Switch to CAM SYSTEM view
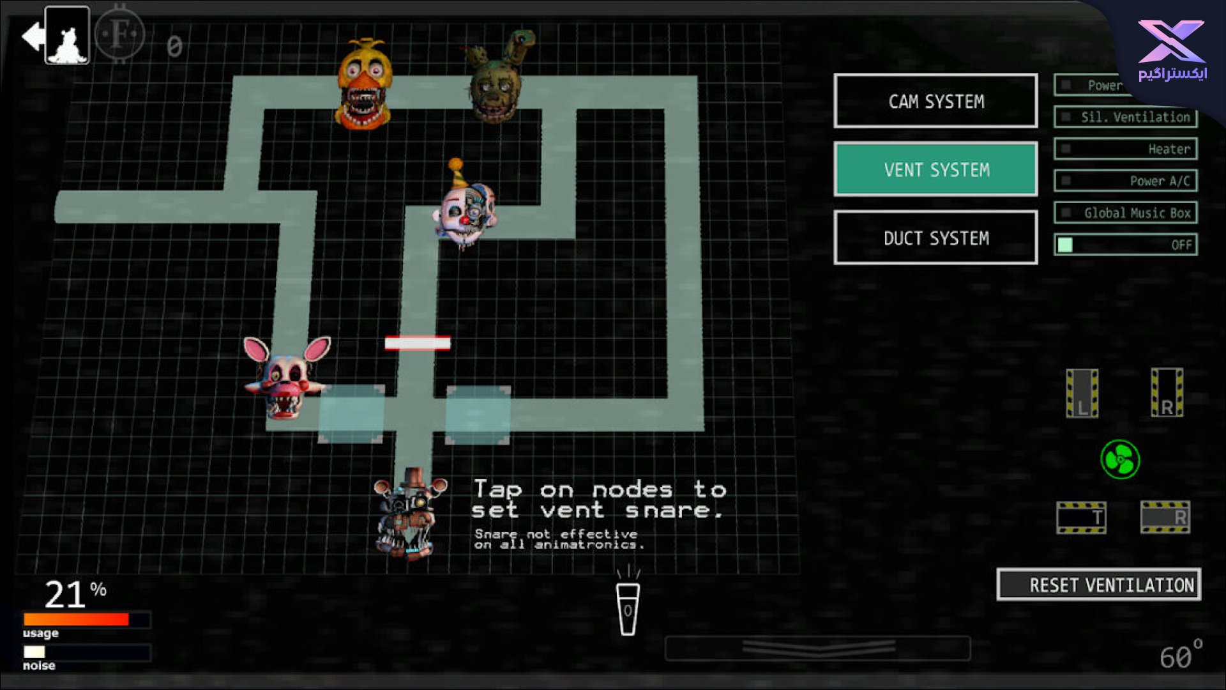The width and height of the screenshot is (1226, 690). tap(935, 101)
